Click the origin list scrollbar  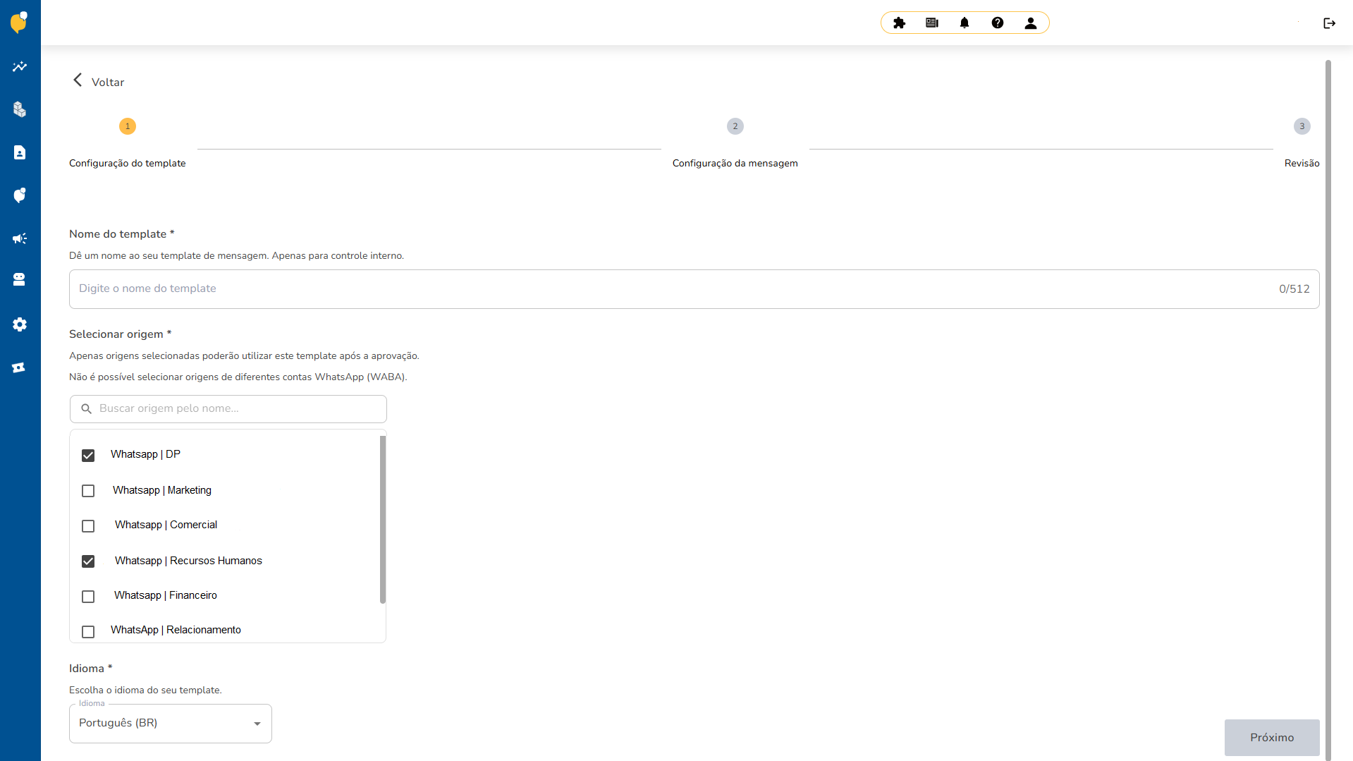(x=383, y=520)
